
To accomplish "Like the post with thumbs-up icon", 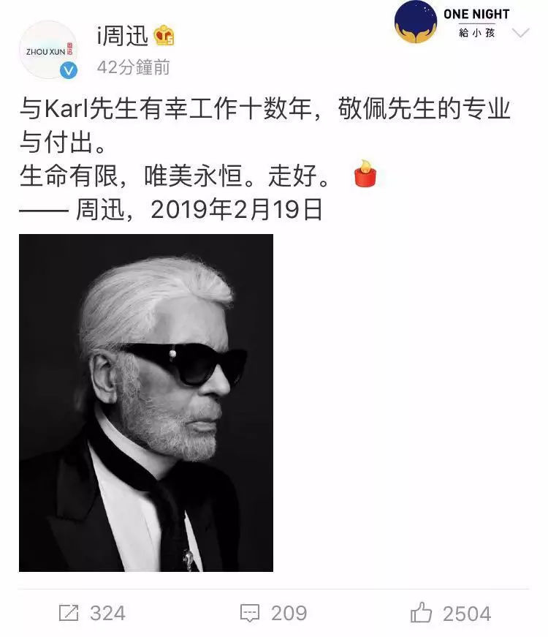I will point(421,612).
